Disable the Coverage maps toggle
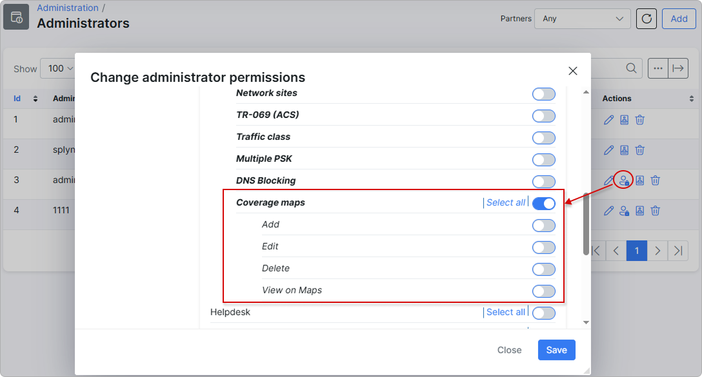The width and height of the screenshot is (702, 377). click(x=543, y=204)
